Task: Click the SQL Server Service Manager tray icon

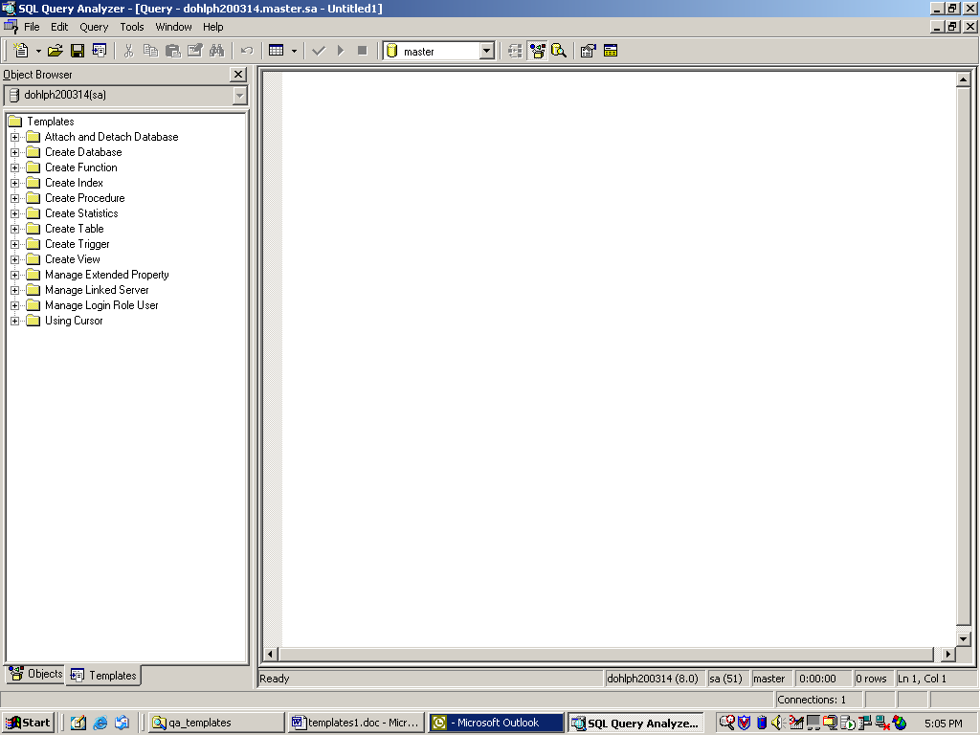Action: pyautogui.click(x=847, y=724)
